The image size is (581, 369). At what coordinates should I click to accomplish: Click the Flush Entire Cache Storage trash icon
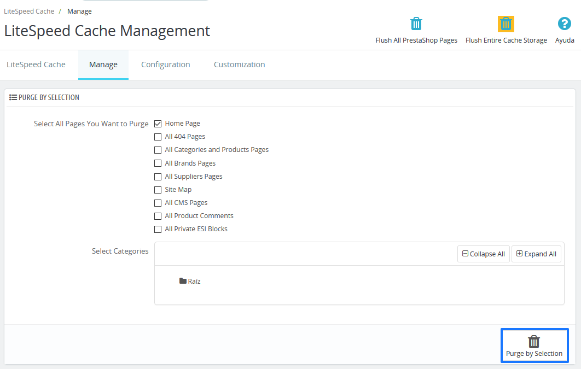[506, 24]
